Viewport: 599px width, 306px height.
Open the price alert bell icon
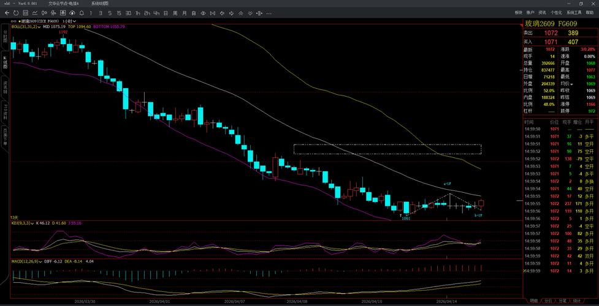point(82,13)
